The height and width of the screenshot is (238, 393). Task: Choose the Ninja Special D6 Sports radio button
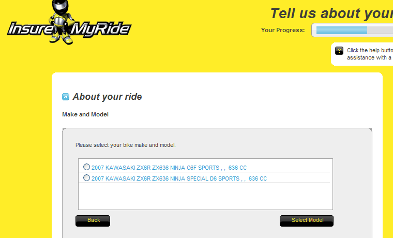coord(86,178)
